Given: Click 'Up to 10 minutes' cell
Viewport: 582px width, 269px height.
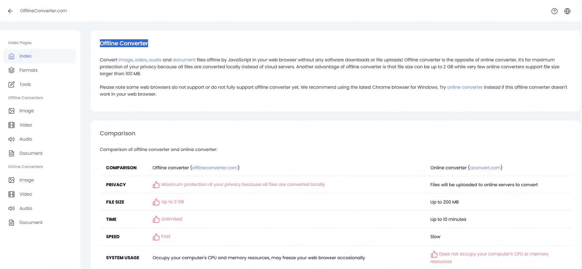Looking at the screenshot, I should (448, 219).
